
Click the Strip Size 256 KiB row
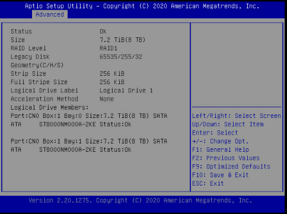coord(68,74)
